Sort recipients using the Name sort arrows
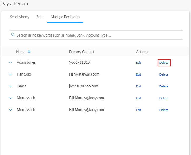Screen dimensions: 191x155 (x=29, y=52)
